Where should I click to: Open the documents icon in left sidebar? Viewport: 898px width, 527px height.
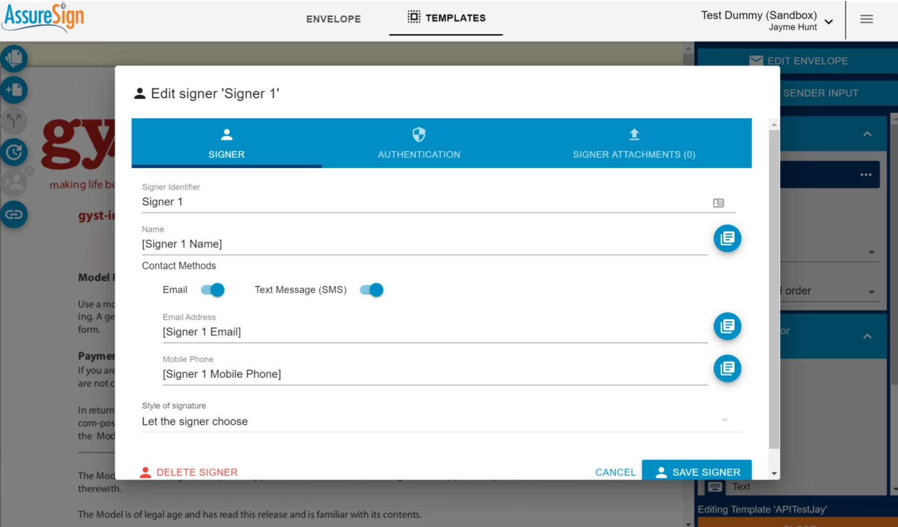14,59
